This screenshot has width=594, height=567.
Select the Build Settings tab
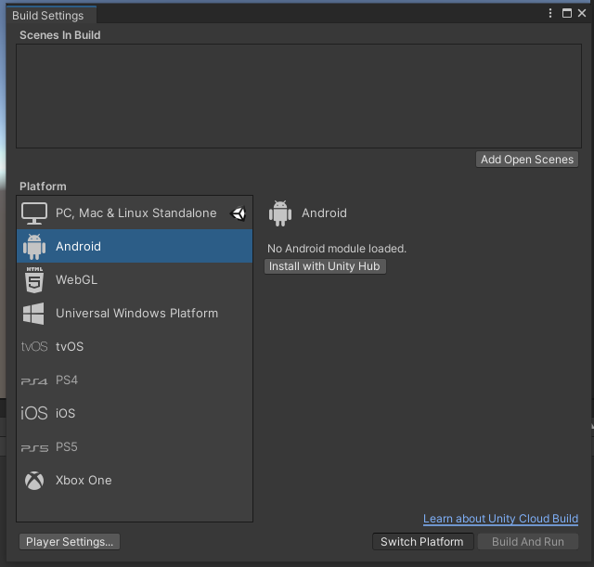tap(51, 15)
